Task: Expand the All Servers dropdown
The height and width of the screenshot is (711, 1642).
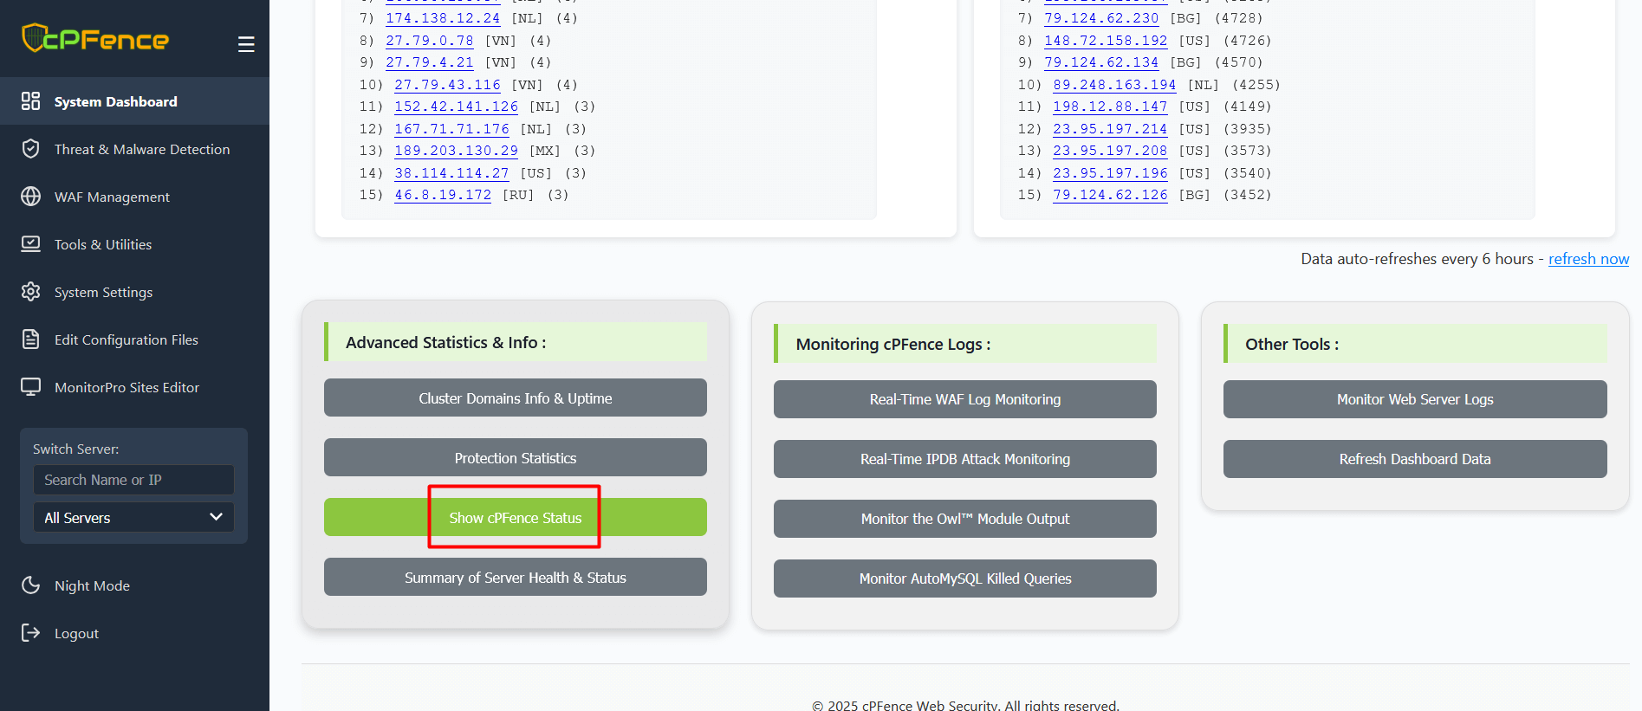Action: point(133,518)
